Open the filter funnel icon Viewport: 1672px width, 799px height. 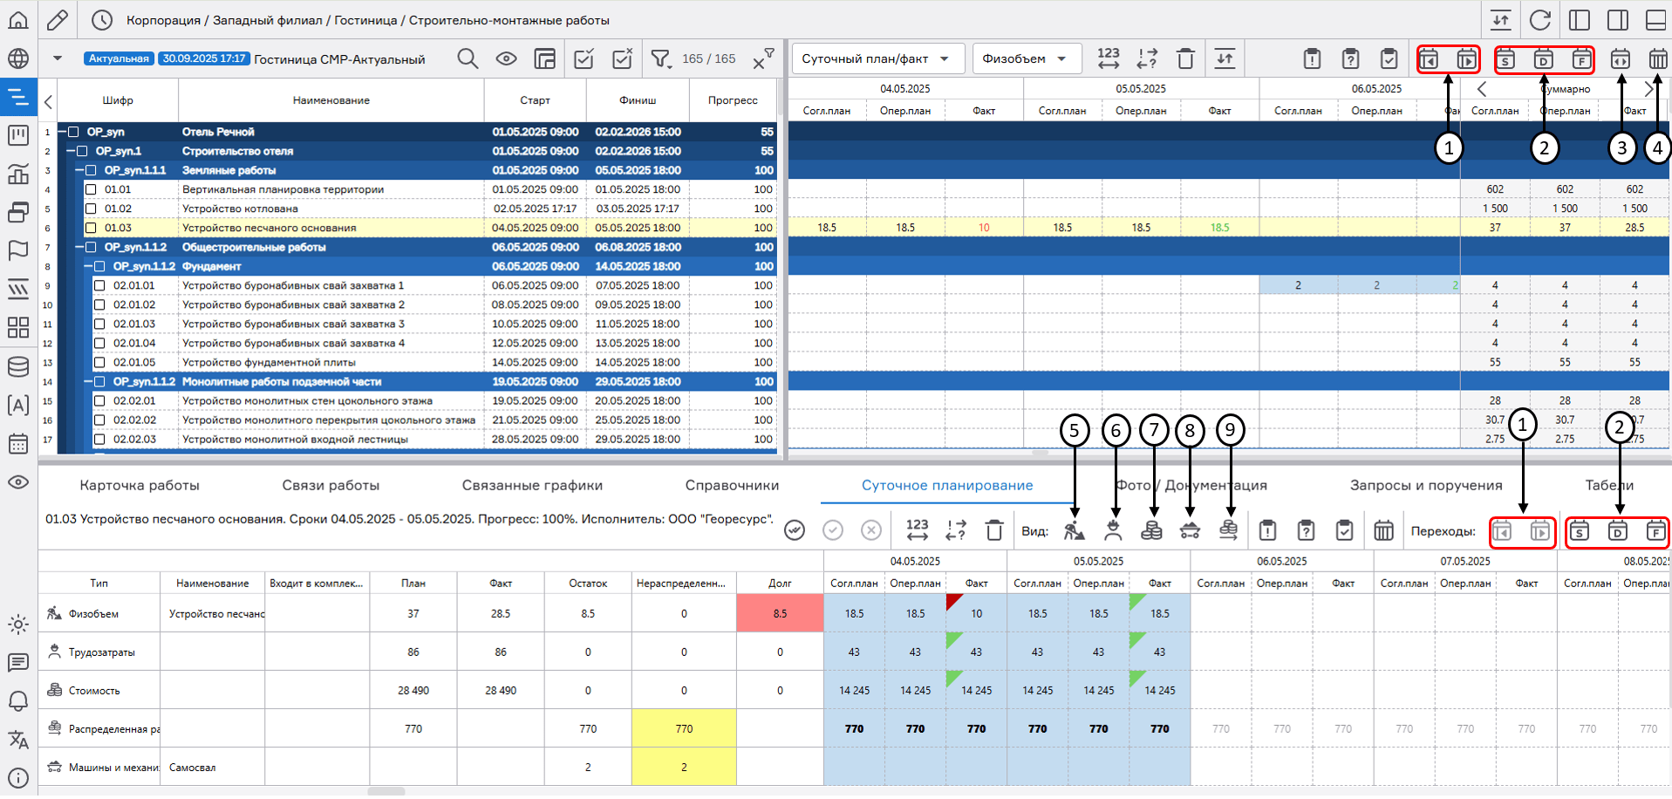coord(660,58)
